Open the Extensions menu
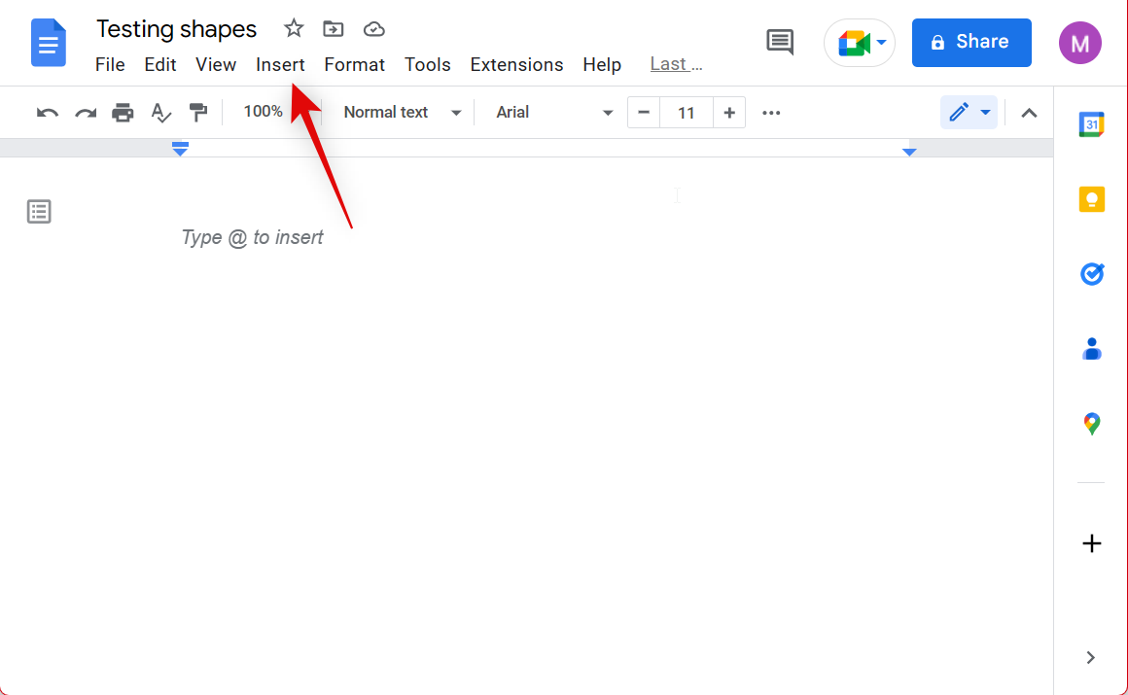 pyautogui.click(x=516, y=65)
